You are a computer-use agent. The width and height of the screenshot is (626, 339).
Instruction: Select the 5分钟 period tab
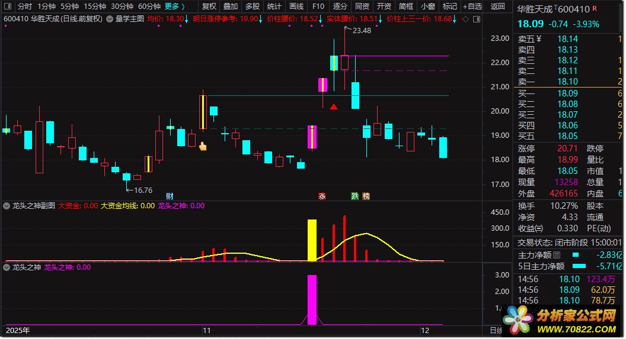69,7
